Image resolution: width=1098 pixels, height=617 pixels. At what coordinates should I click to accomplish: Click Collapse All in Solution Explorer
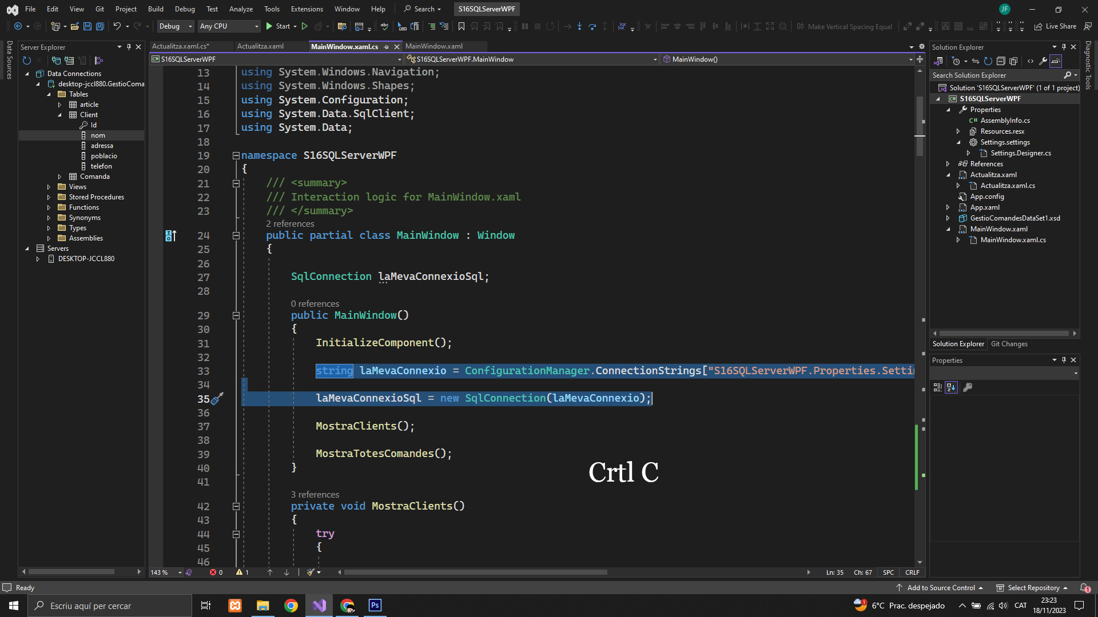point(1001,61)
